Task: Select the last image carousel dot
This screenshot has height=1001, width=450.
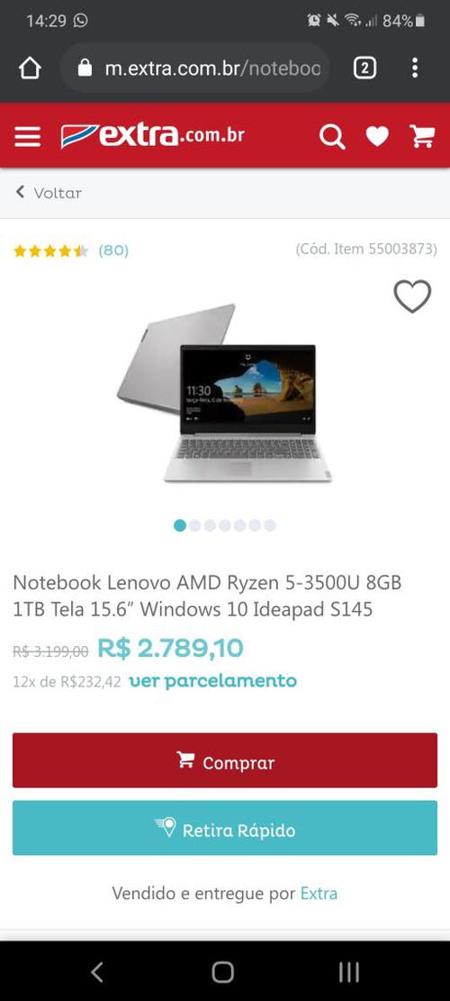Action: 270,525
